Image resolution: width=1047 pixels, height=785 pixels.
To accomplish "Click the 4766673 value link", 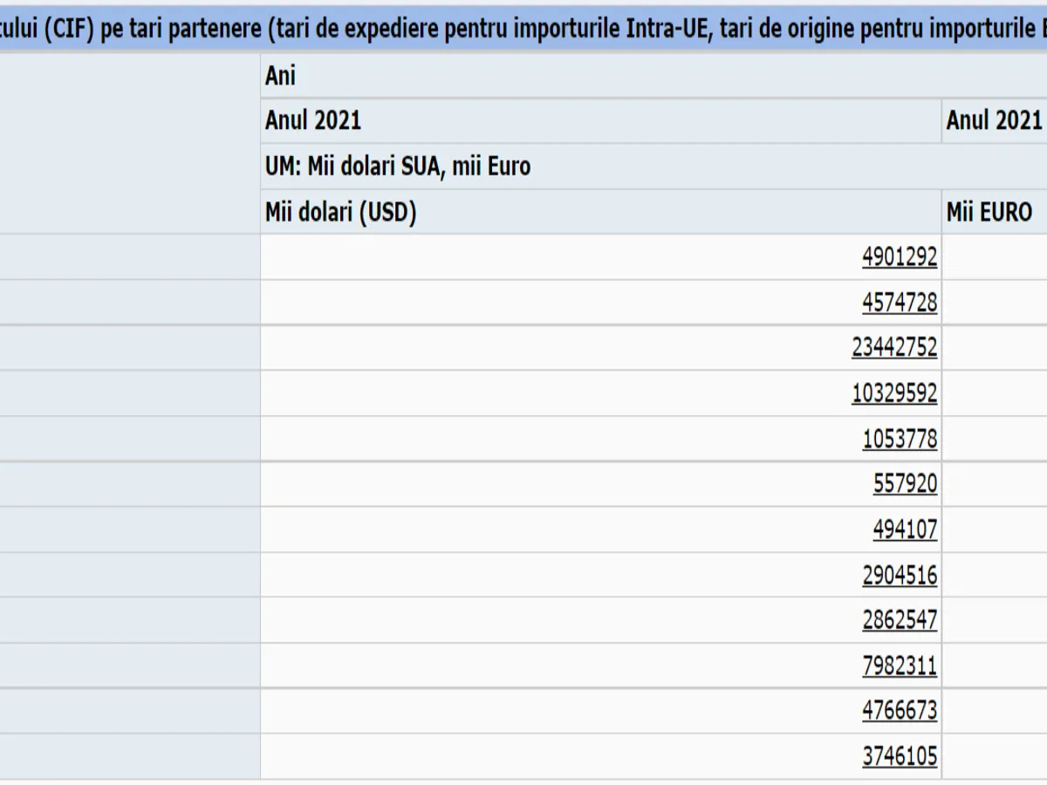I will pyautogui.click(x=900, y=711).
